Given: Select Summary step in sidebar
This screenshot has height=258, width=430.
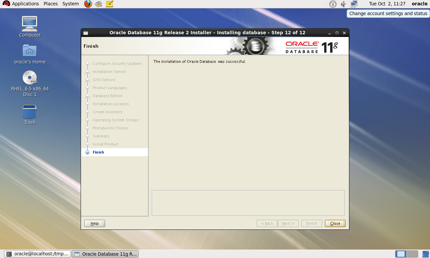Looking at the screenshot, I should 101,136.
